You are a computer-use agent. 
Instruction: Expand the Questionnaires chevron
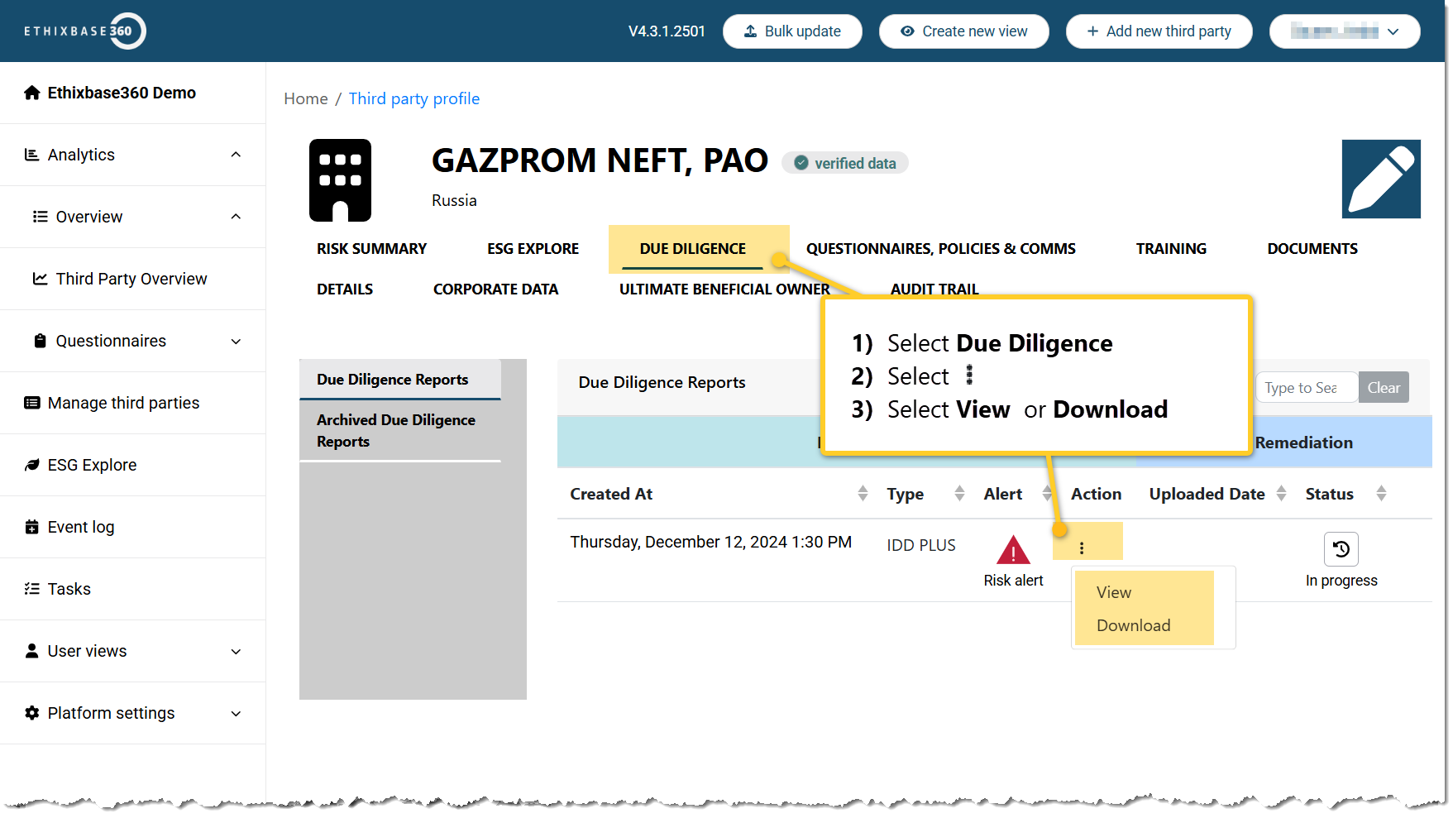click(236, 341)
